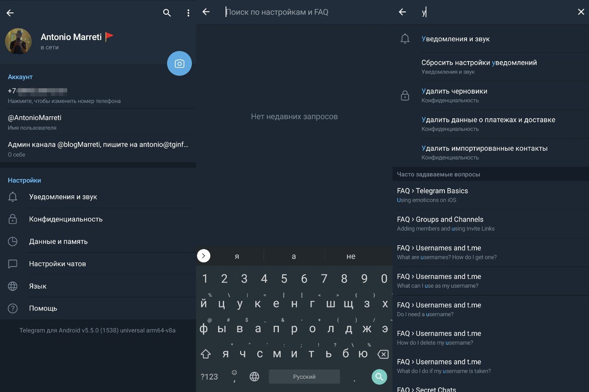The image size is (589, 392).
Task: Tap phone number to change it
Action: 98,95
